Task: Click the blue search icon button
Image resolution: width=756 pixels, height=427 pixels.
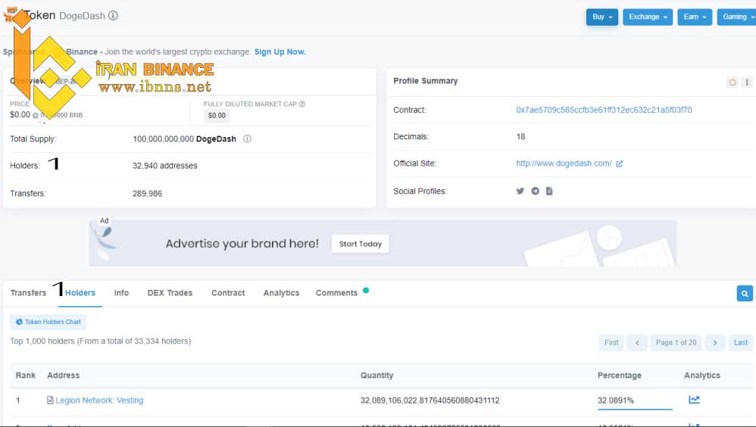Action: [x=745, y=293]
